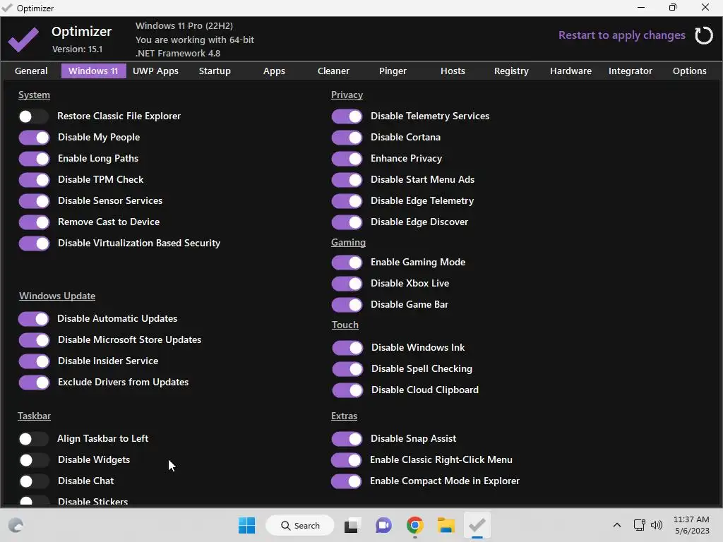Launch Google Chrome from taskbar
723x542 pixels.
click(415, 525)
